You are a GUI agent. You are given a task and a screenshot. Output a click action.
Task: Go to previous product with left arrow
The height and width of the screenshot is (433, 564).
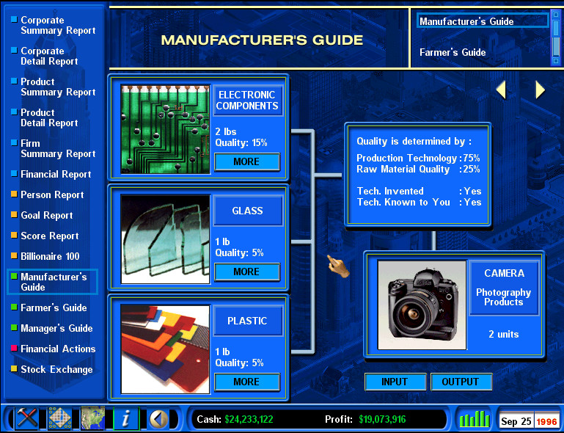[x=502, y=90]
